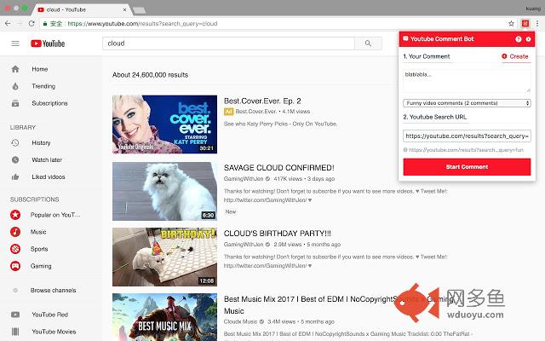Select the cloud - YouTube browser tab
Screen dimensions: 545x341
pos(82,9)
